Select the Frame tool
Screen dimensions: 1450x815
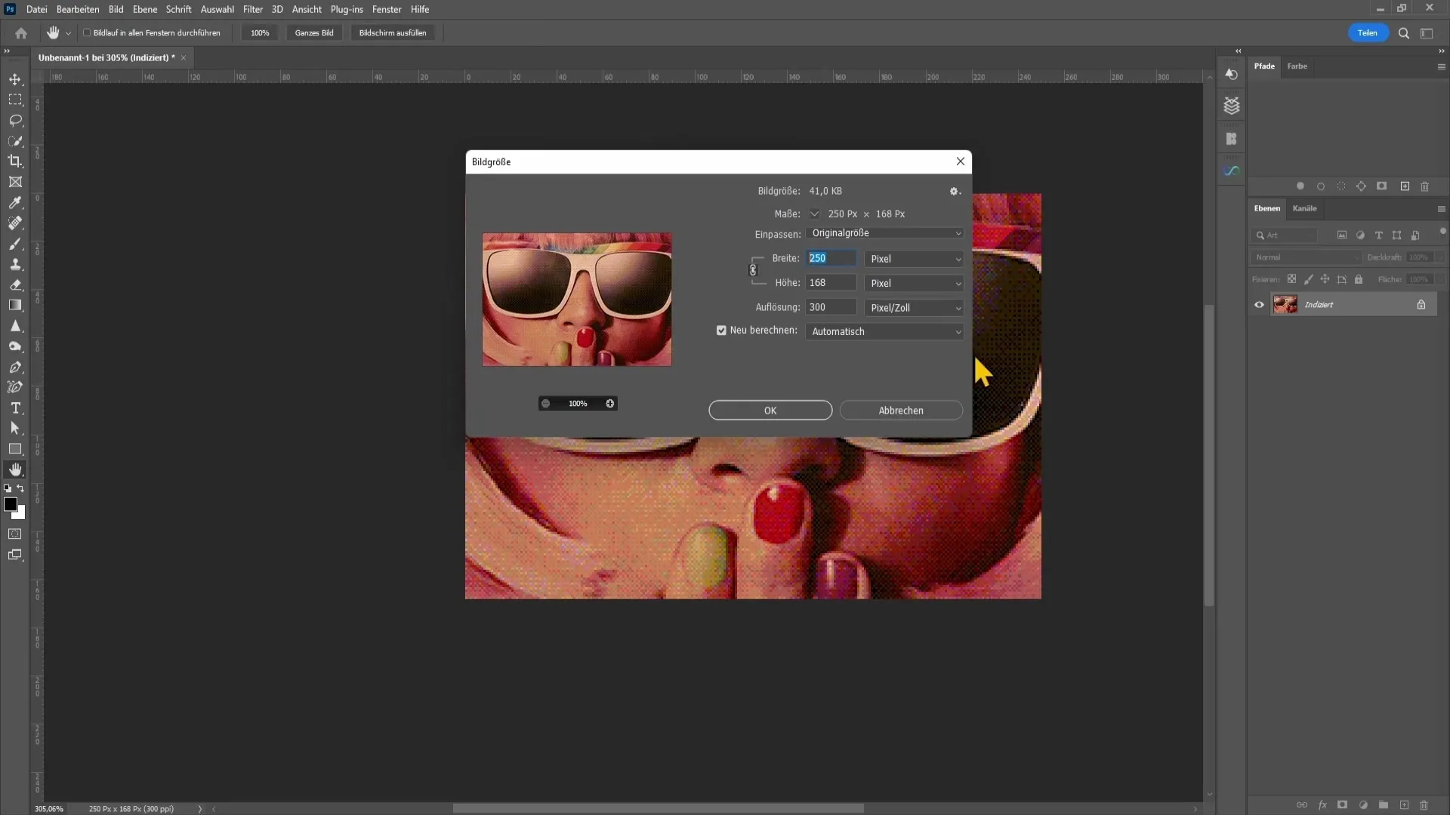(x=15, y=182)
